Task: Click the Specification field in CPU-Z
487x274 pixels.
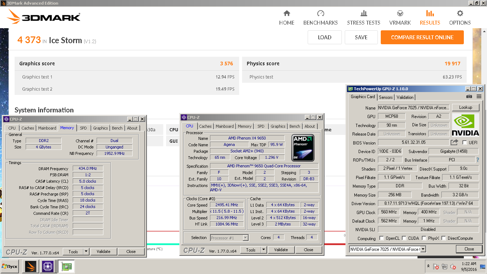Action: (x=264, y=166)
